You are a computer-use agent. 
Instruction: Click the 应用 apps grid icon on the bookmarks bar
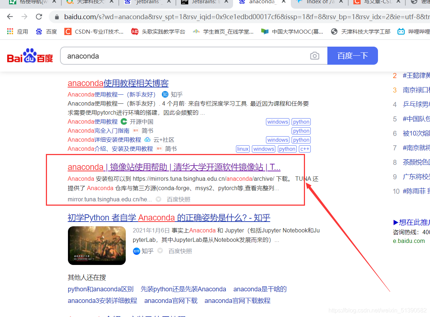click(10, 31)
